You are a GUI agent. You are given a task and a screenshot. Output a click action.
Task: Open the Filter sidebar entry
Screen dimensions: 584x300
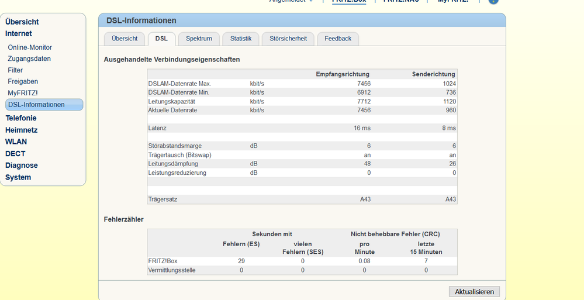(15, 70)
